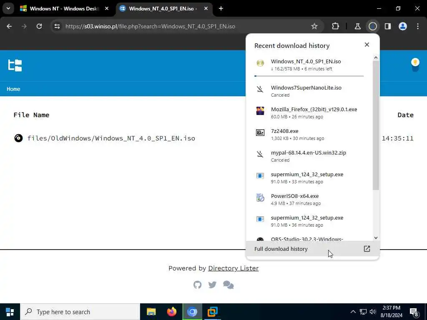This screenshot has width=427, height=320.
Task: Click the Home breadcrumb link
Action: pos(13,89)
